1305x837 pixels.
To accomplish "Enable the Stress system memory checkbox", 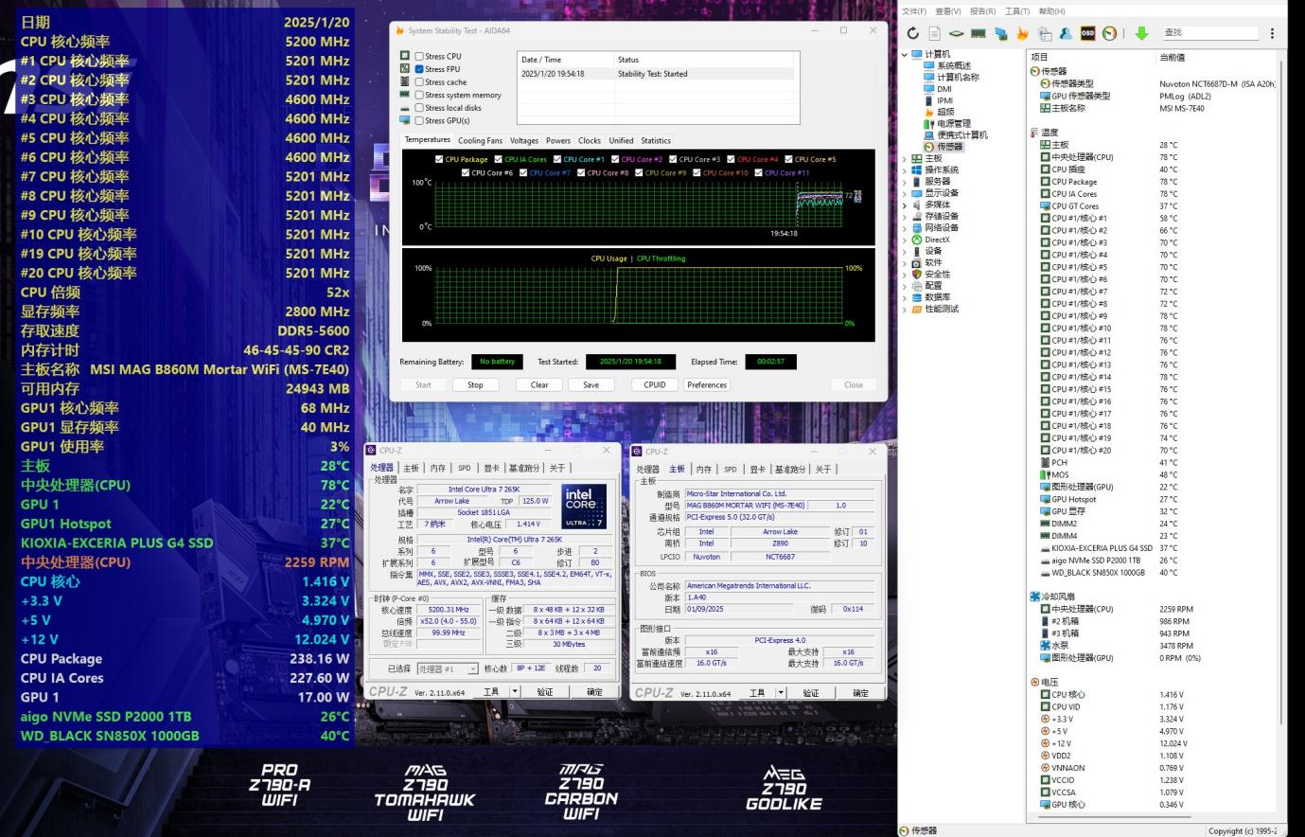I will pos(419,95).
